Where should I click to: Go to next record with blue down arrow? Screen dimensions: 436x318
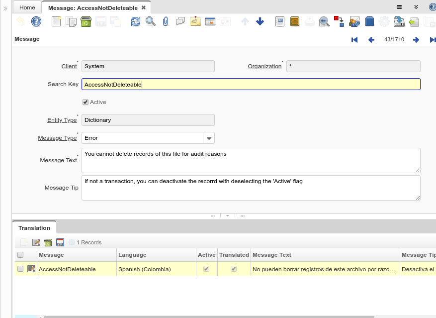(x=260, y=21)
